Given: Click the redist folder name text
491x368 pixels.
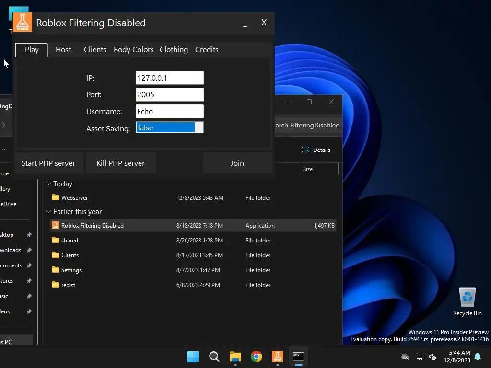Looking at the screenshot, I should pyautogui.click(x=68, y=285).
